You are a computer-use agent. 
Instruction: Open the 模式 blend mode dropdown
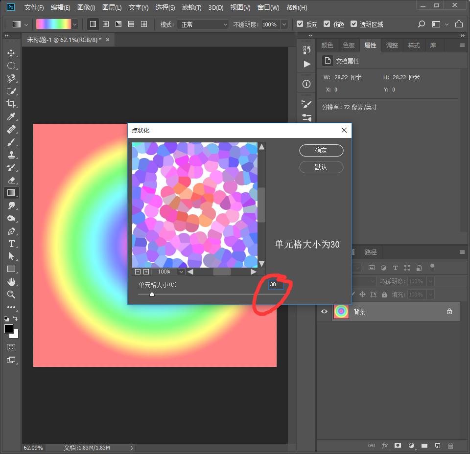point(203,24)
